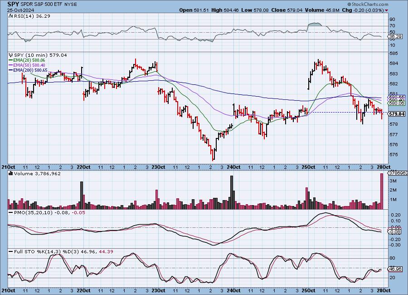Click the Close 579.04 header value
This screenshot has height=295, width=408.
click(x=287, y=10)
